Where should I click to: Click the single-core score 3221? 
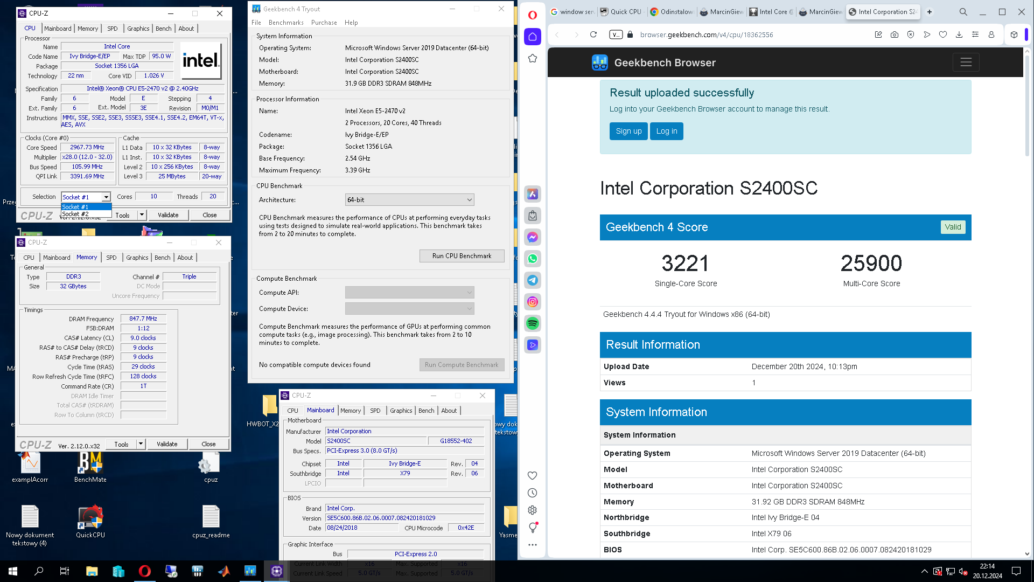(686, 264)
